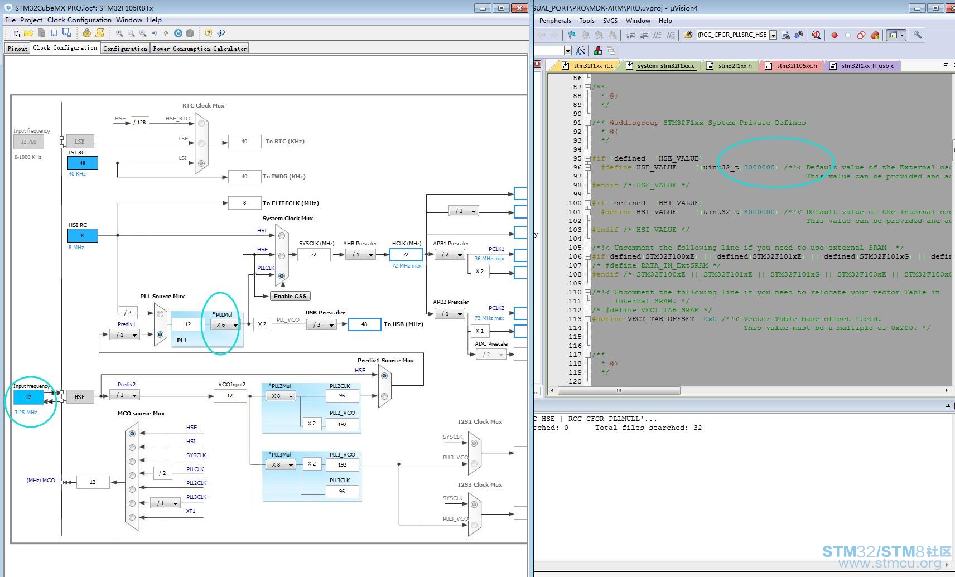Open the Prediv1 divider dropdown
The image size is (955, 577).
click(124, 335)
